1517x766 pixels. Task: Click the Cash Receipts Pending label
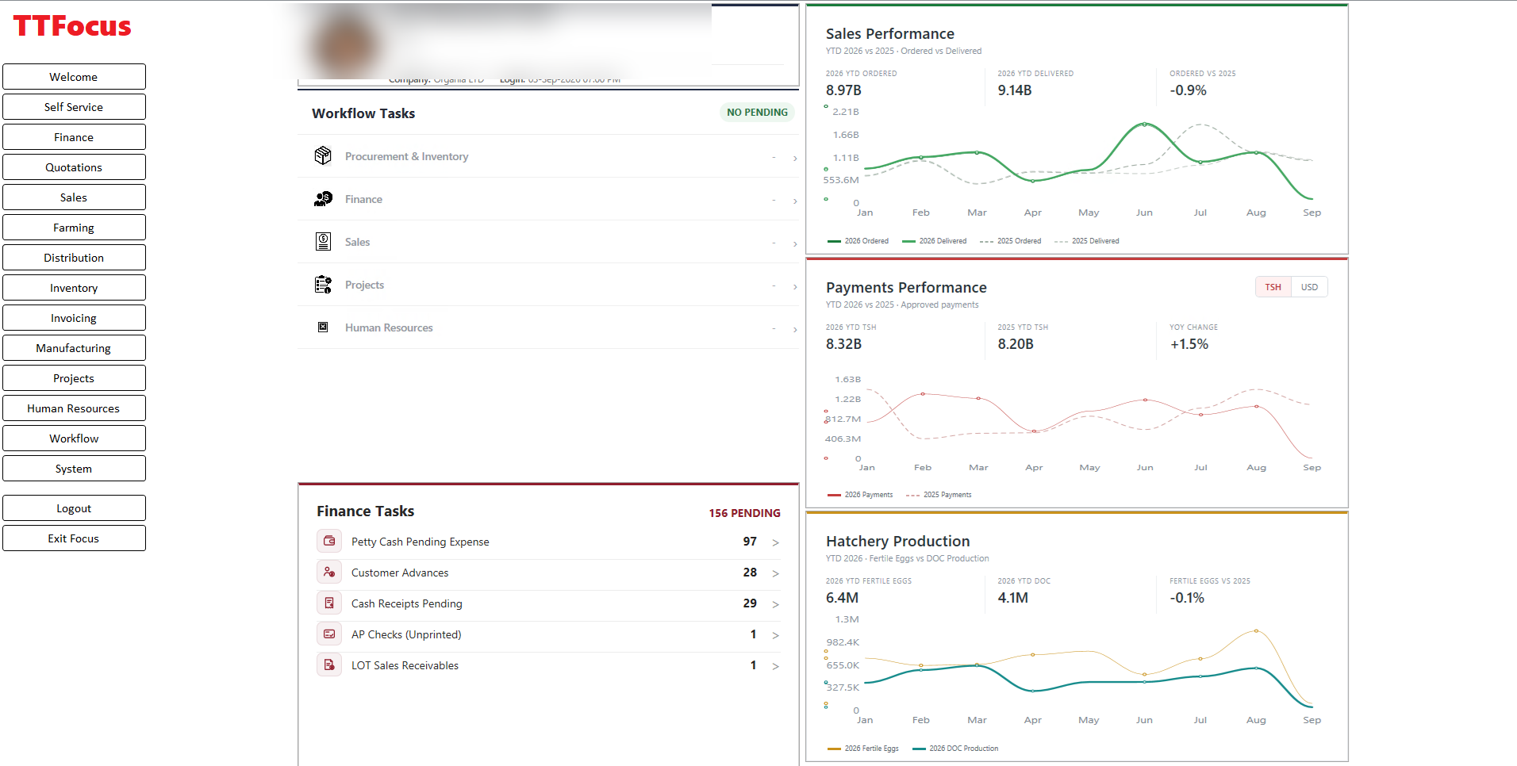(407, 603)
